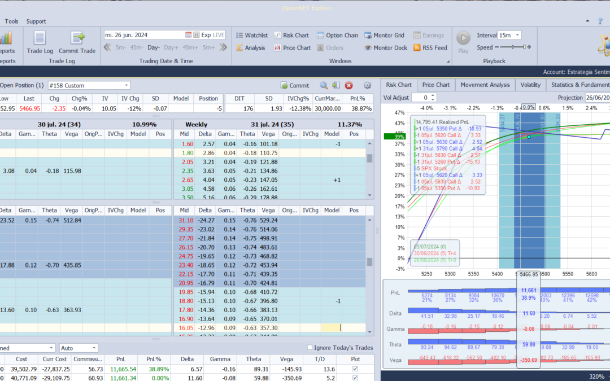The width and height of the screenshot is (610, 381).
Task: Open Price Chart from Windows group
Action: tap(292, 48)
